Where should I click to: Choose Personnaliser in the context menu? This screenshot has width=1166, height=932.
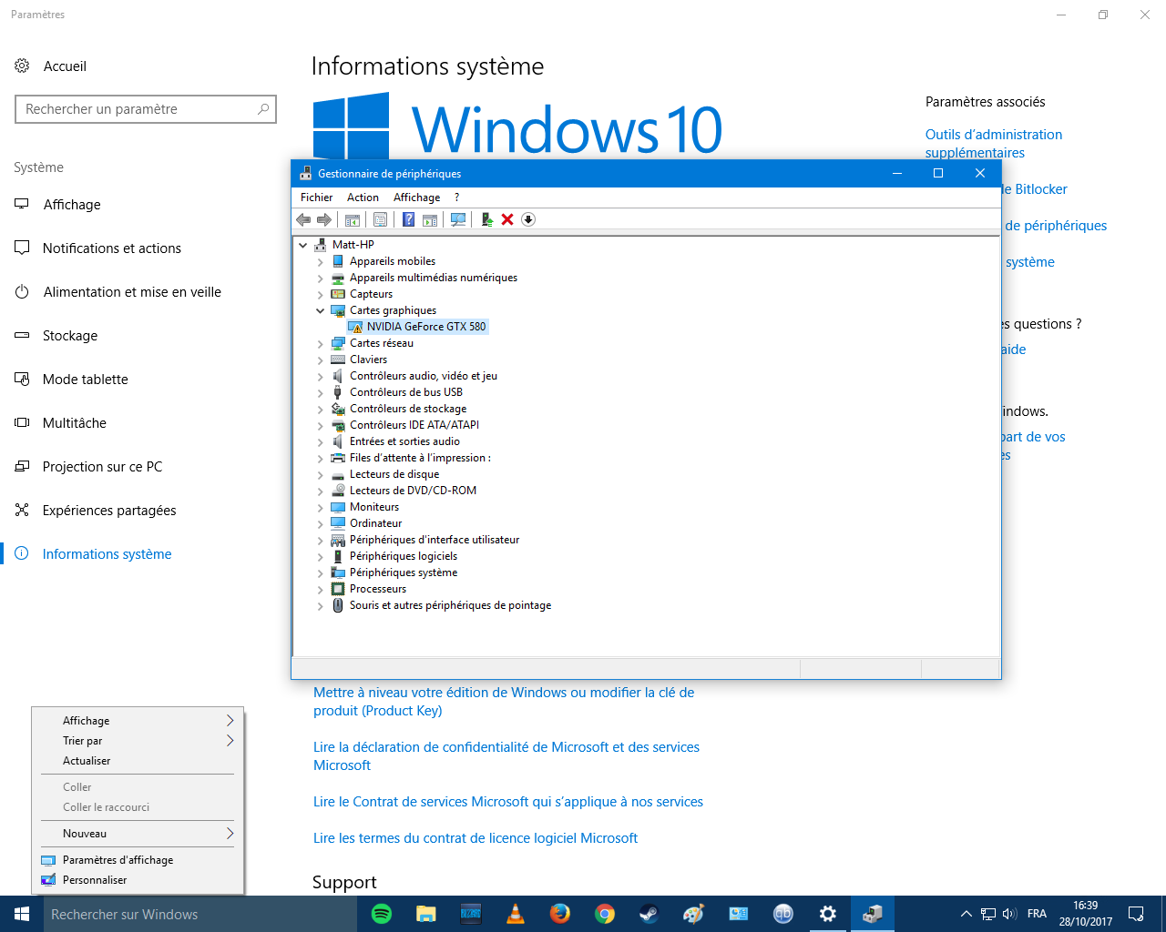click(x=138, y=880)
